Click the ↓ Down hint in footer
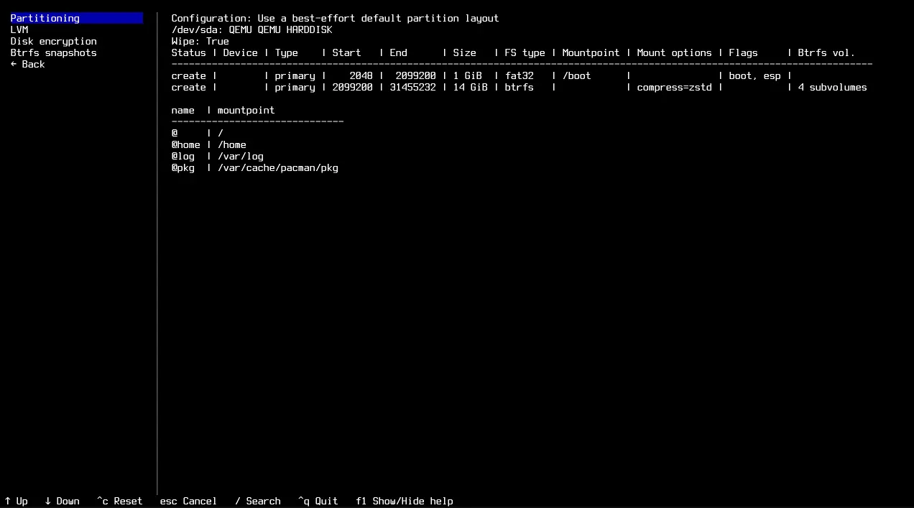 point(62,501)
